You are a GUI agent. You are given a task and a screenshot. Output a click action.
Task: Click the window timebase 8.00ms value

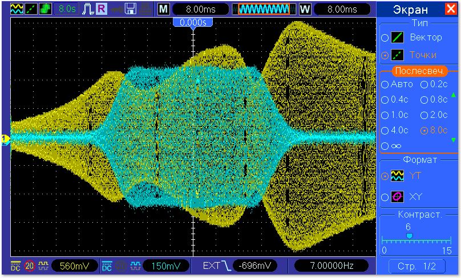pyautogui.click(x=342, y=9)
